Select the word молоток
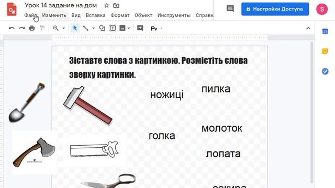The height and width of the screenshot is (188, 335). point(222,128)
